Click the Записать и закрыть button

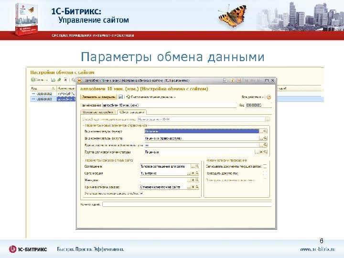pos(98,97)
